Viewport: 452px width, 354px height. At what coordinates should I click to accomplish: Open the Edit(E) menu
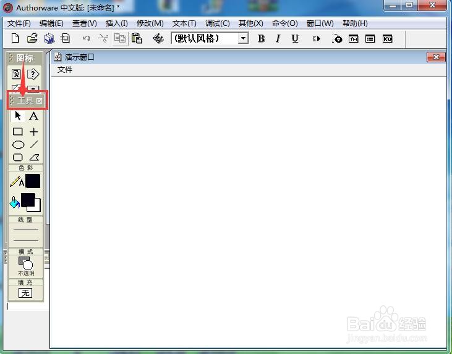[51, 23]
